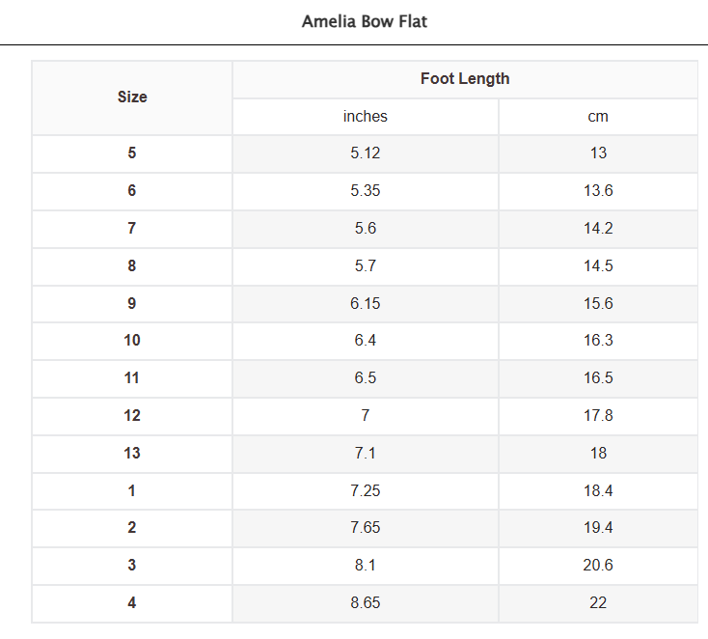Select the 14.2 cm cell
The image size is (708, 639).
coord(598,228)
